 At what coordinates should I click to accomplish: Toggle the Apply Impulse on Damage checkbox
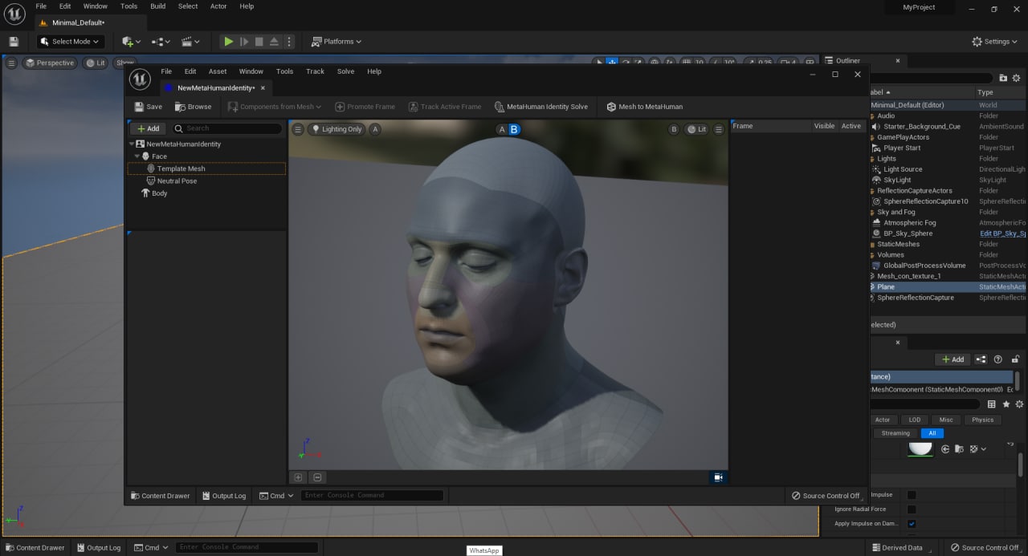tap(912, 523)
